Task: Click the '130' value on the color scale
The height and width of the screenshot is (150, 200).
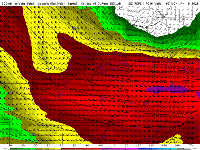Action: click(x=139, y=145)
